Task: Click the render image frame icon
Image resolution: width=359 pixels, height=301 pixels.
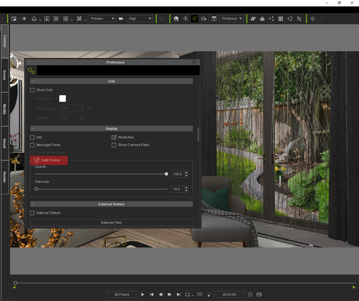Action: coord(214,19)
